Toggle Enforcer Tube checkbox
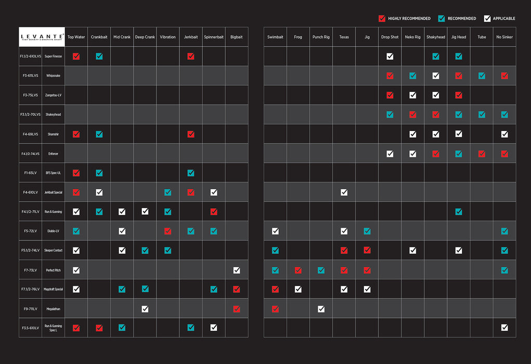The width and height of the screenshot is (531, 364). (x=482, y=154)
